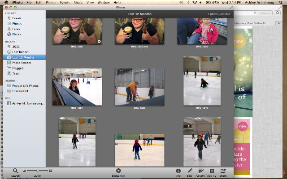Open the Project Life Photos album
This screenshot has width=287, height=179.
[x=24, y=85]
